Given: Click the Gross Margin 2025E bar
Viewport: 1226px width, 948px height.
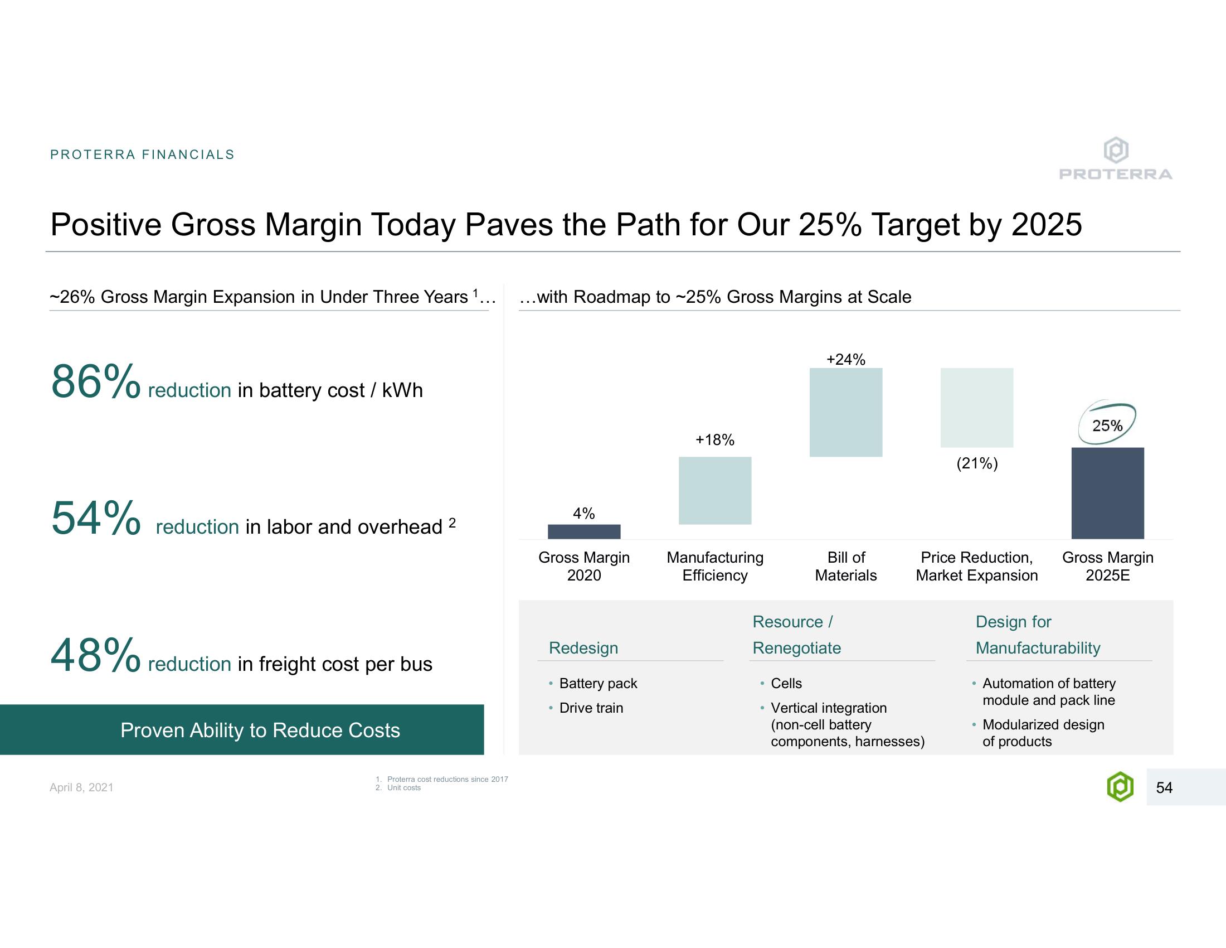Looking at the screenshot, I should 1107,493.
